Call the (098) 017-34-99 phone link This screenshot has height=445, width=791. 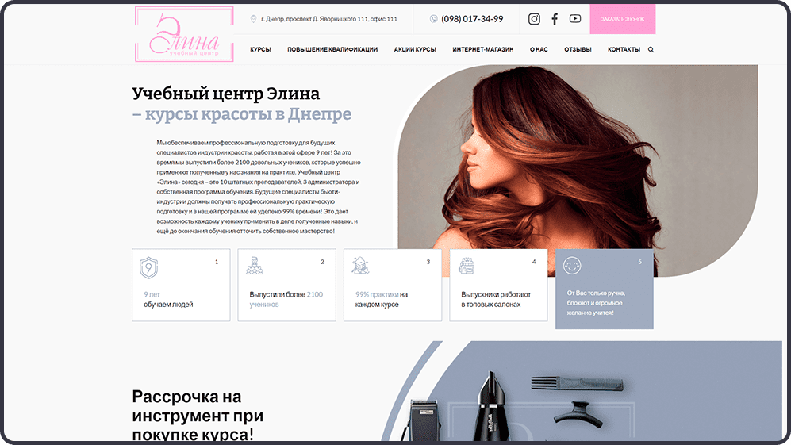(x=472, y=19)
